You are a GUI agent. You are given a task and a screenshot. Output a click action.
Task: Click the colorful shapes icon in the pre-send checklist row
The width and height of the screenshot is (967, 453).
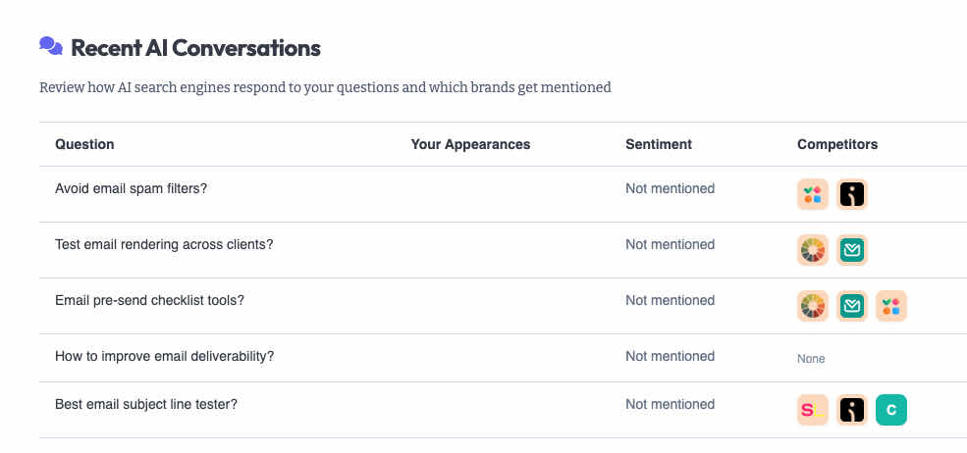(x=891, y=306)
